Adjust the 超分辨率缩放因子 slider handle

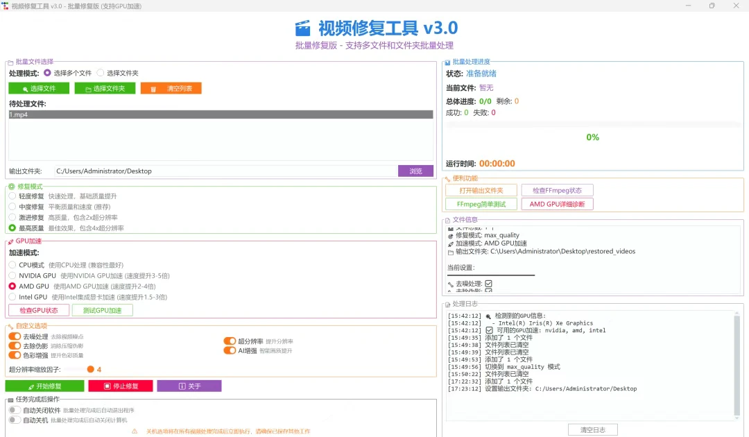point(90,370)
